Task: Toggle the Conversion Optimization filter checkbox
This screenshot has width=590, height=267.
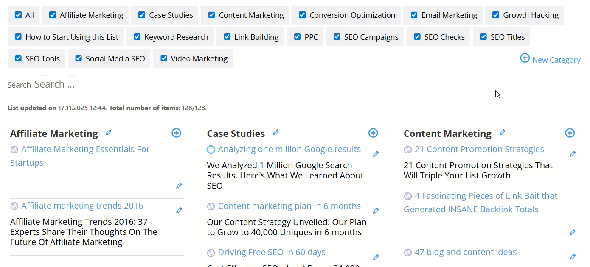Action: tap(302, 15)
